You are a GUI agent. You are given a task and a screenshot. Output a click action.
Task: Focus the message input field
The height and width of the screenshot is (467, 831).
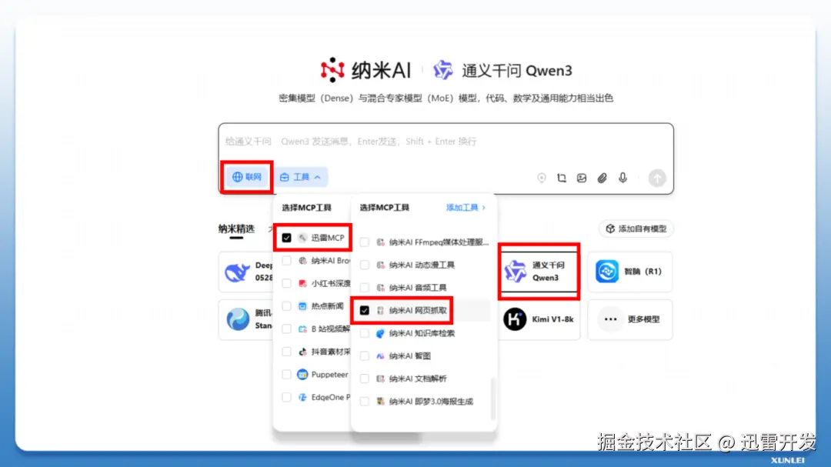[446, 142]
